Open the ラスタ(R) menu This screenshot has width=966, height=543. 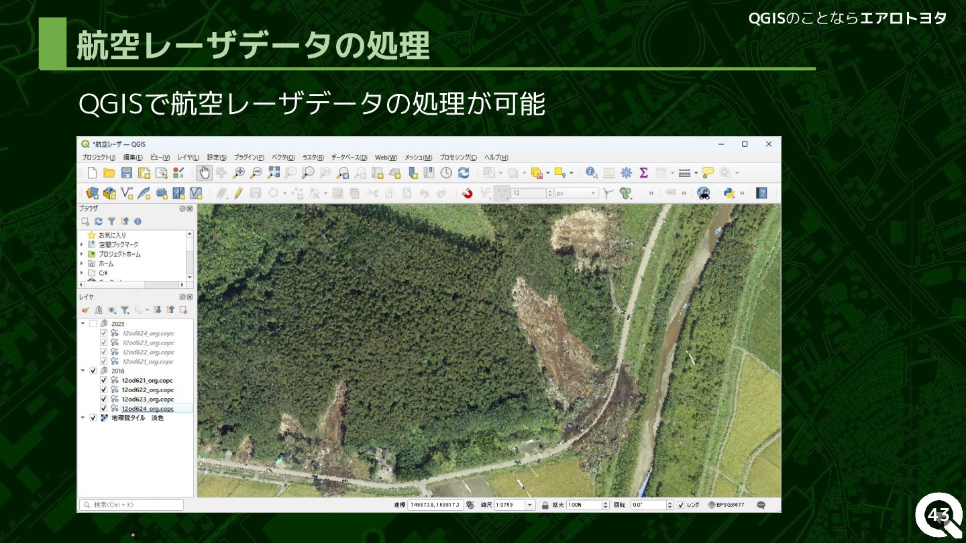tap(313, 158)
